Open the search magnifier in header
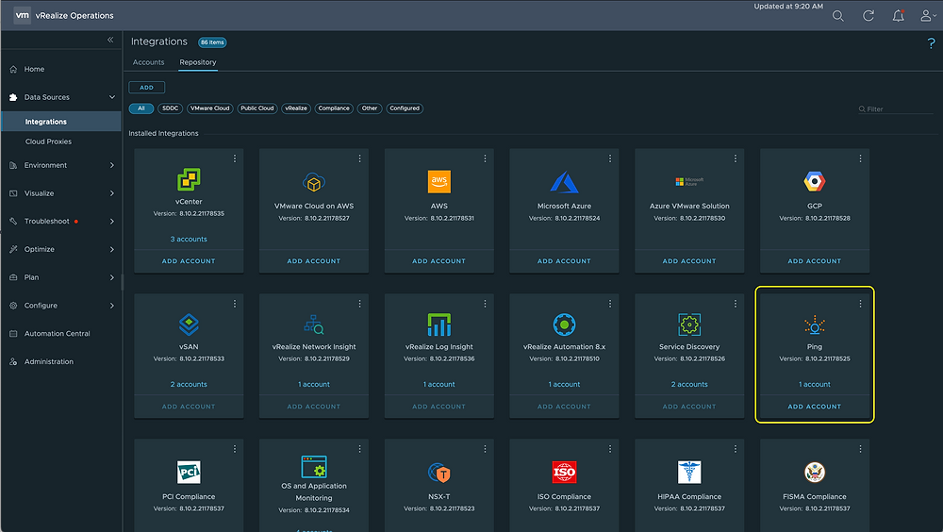This screenshot has height=532, width=943. tap(837, 16)
